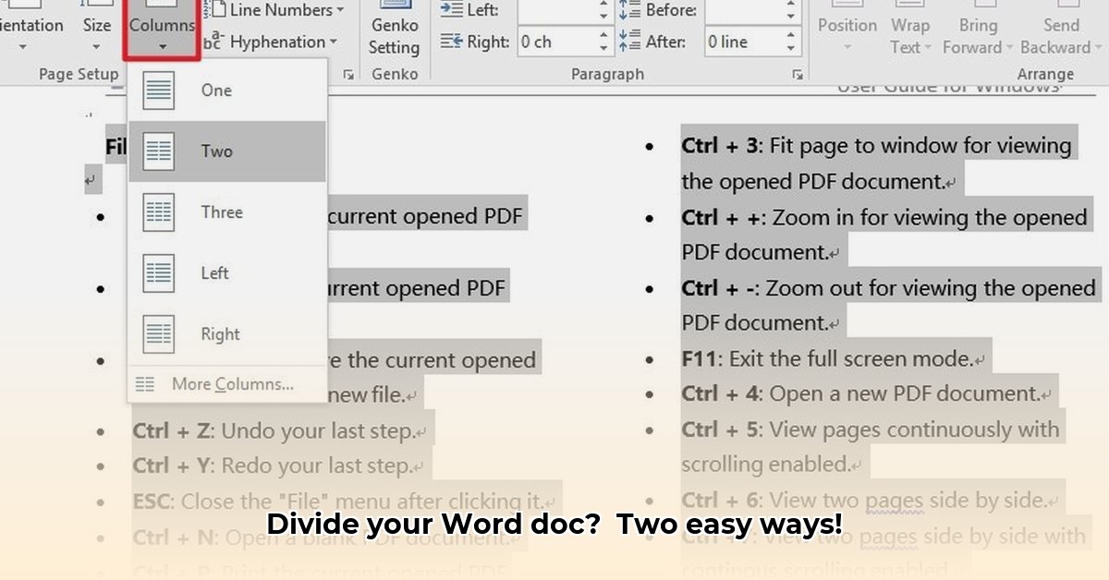Click the Three column layout icon

pyautogui.click(x=159, y=212)
